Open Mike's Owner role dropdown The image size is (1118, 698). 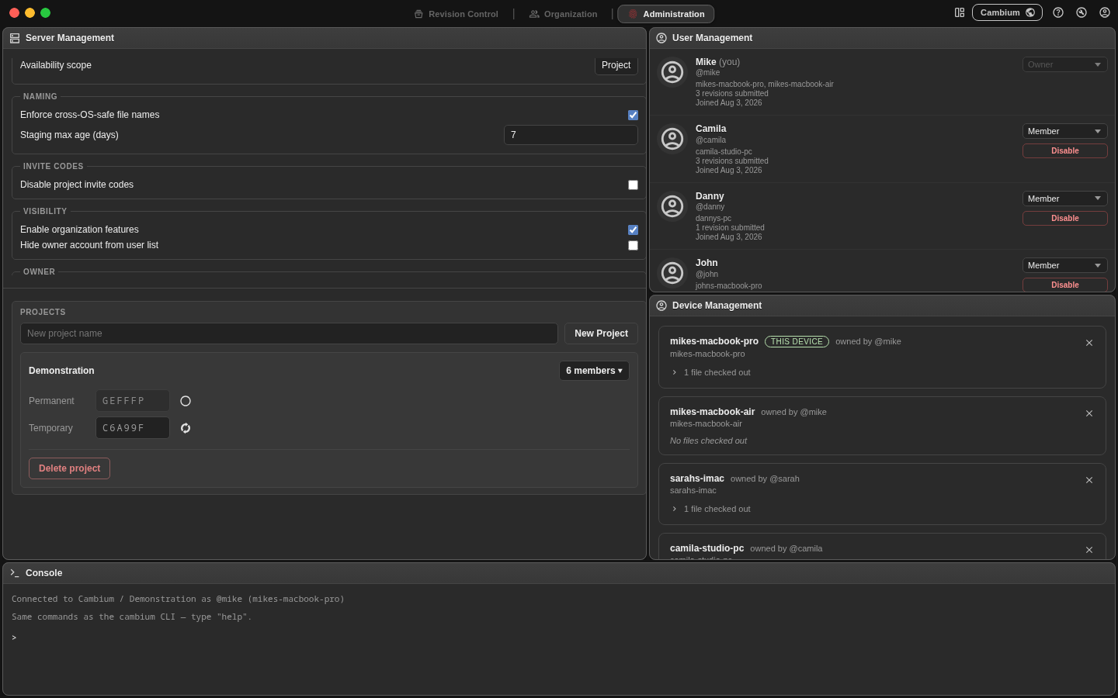coord(1064,64)
